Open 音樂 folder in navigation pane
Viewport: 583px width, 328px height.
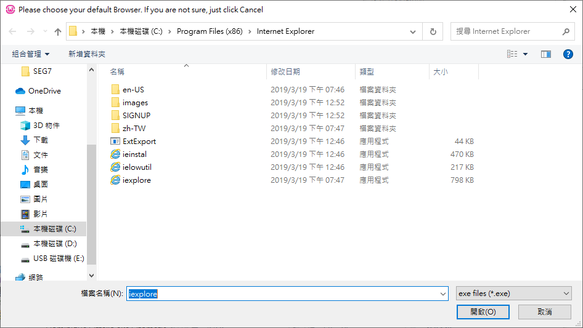[x=35, y=170]
